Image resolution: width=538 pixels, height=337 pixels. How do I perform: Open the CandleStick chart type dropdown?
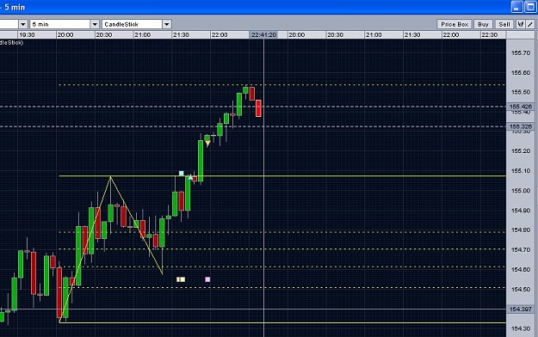pos(166,24)
